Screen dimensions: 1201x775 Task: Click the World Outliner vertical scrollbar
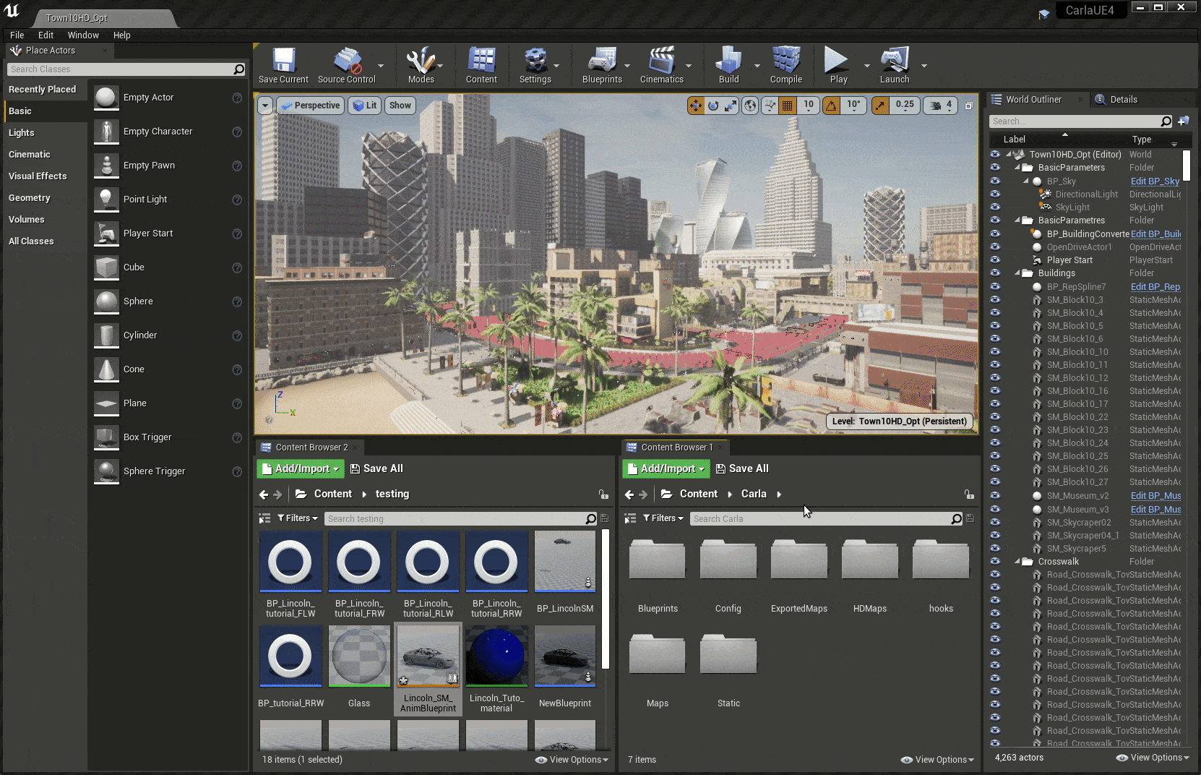1186,166
